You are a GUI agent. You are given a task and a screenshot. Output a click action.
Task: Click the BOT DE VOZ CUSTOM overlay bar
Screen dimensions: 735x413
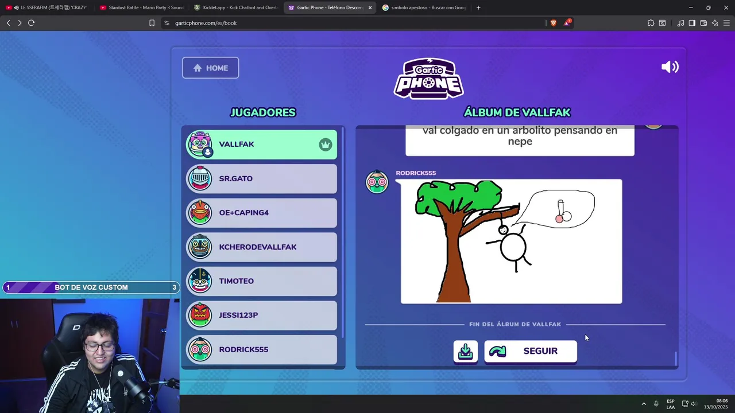tap(91, 287)
